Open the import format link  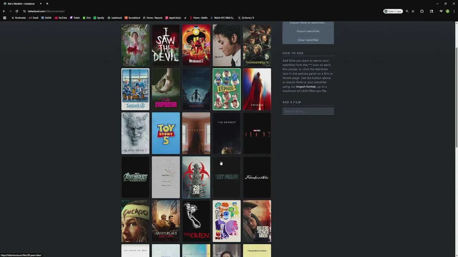[x=306, y=87]
